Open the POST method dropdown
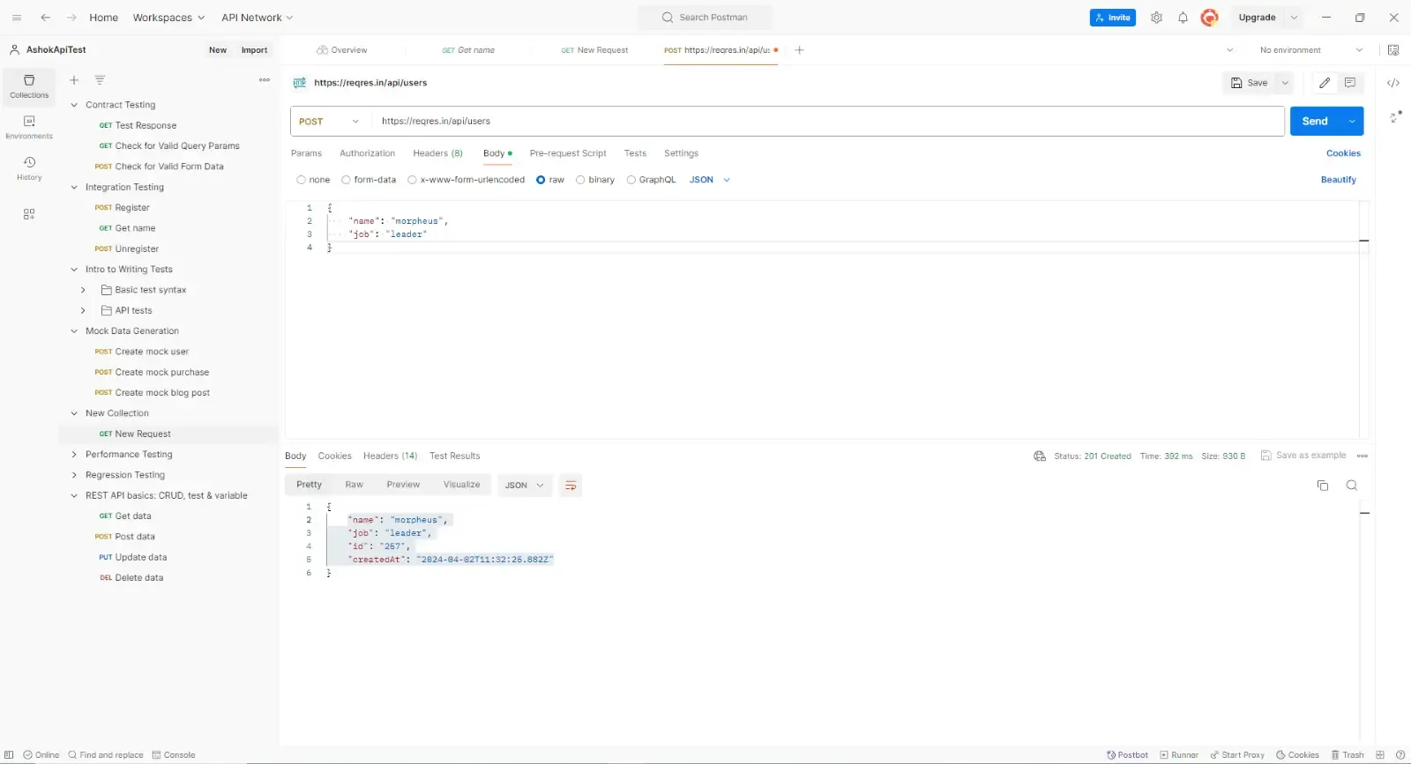 click(x=329, y=122)
